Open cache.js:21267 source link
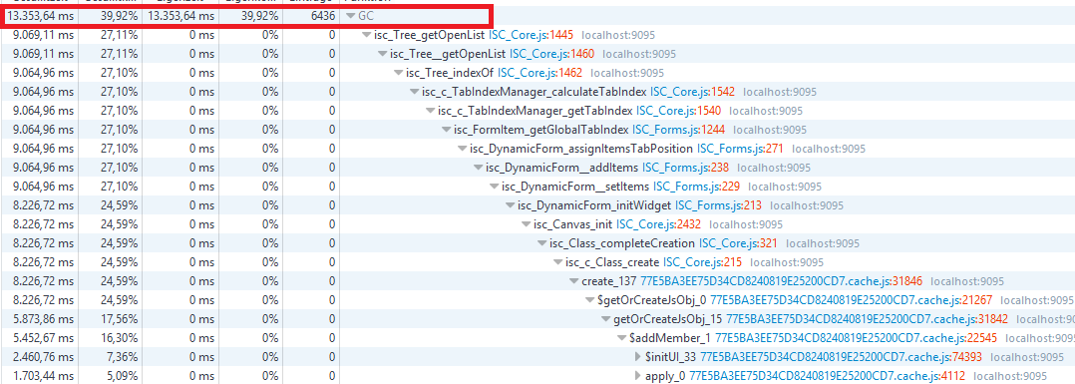The height and width of the screenshot is (384, 1075). (853, 300)
